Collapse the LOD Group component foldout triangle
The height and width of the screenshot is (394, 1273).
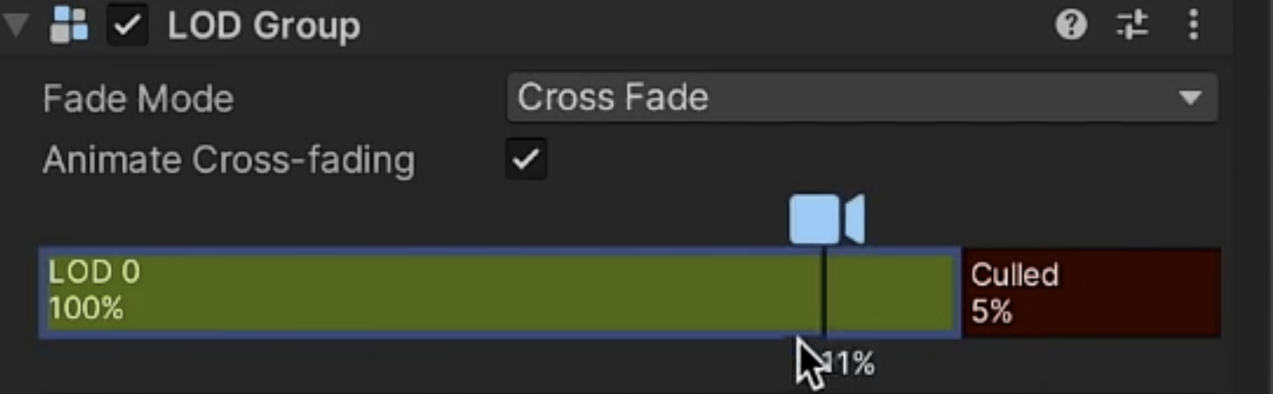coord(15,26)
